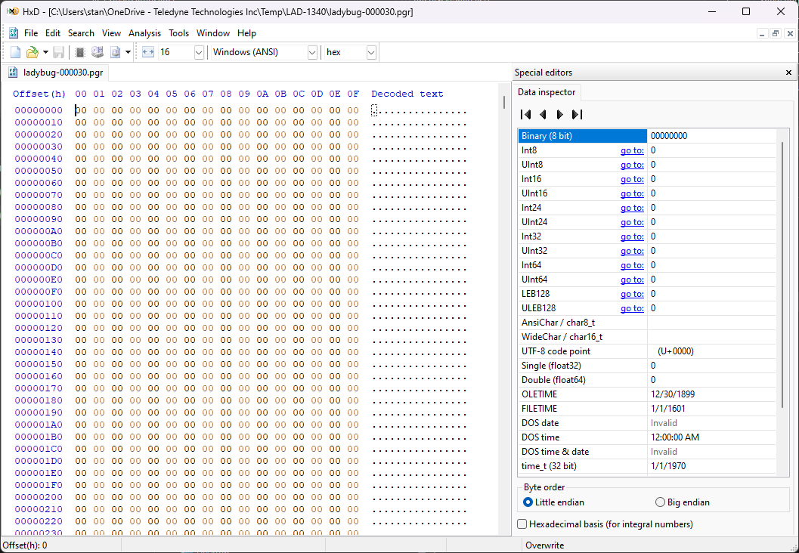The width and height of the screenshot is (799, 553).
Task: Select the Binary (8 bit) row
Action: click(x=646, y=136)
